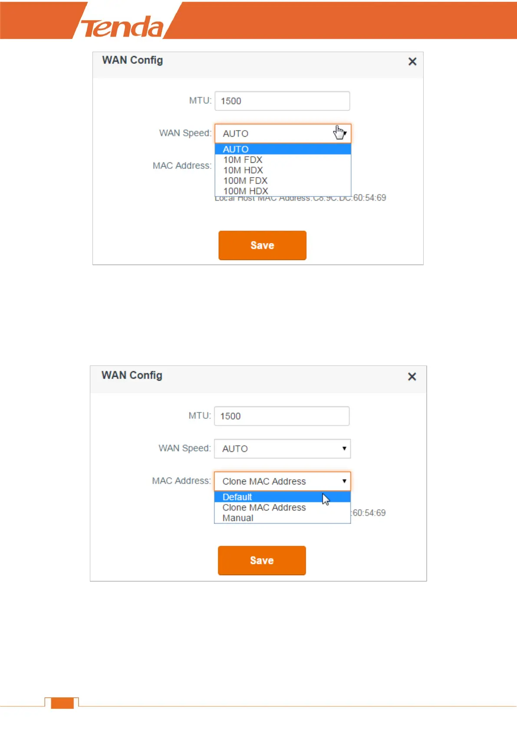Collapse the open WAN Speed dropdown
Image resolution: width=517 pixels, height=731 pixels.
point(283,134)
